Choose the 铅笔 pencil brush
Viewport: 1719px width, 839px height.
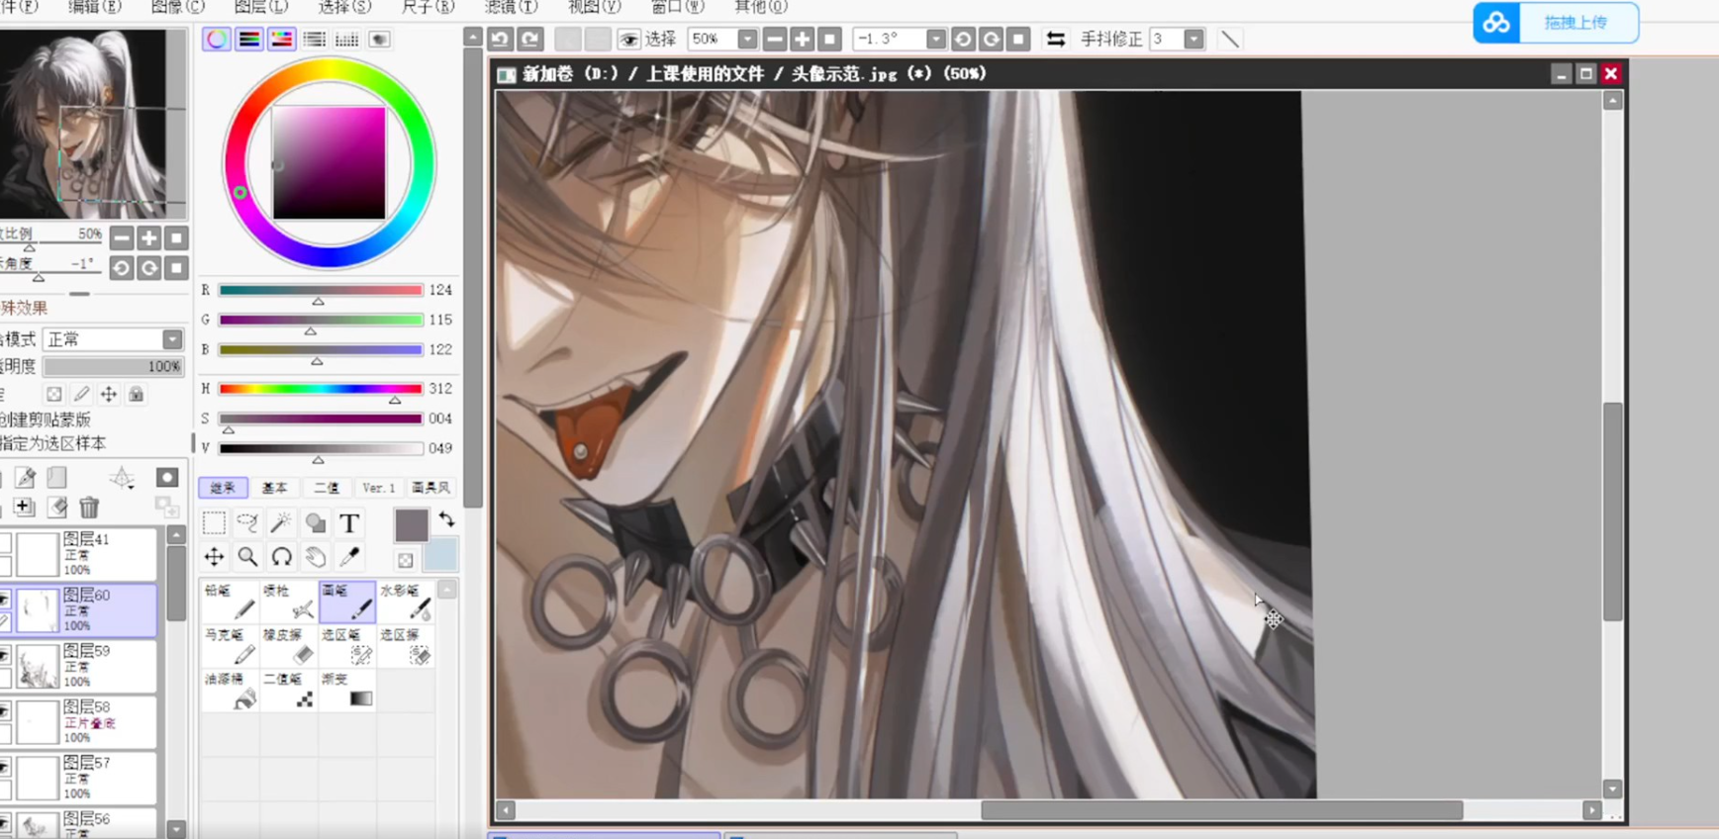click(230, 602)
